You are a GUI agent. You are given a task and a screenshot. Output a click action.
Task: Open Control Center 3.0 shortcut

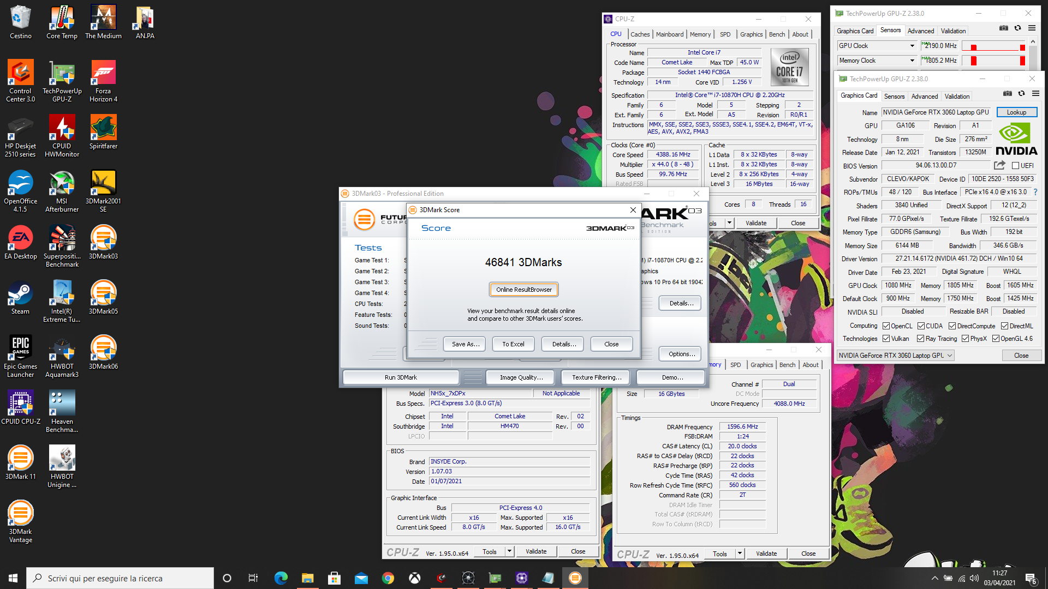20,81
